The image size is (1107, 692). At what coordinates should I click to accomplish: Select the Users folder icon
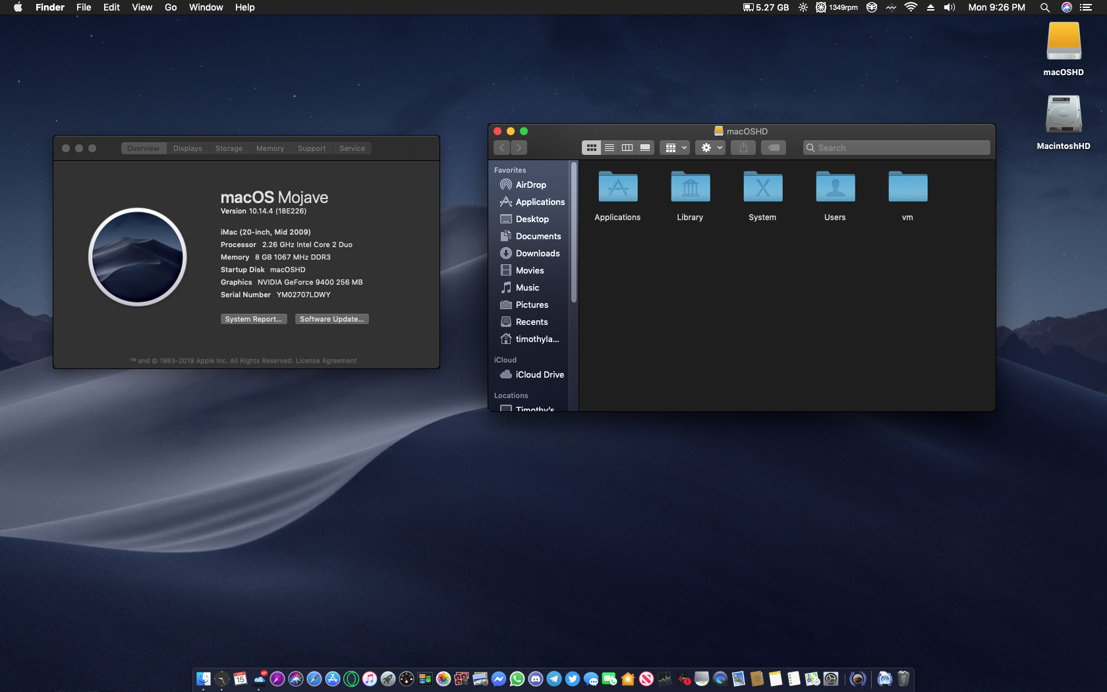point(836,187)
